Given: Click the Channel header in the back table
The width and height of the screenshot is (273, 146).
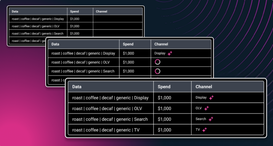Looking at the screenshot, I should [x=101, y=12].
